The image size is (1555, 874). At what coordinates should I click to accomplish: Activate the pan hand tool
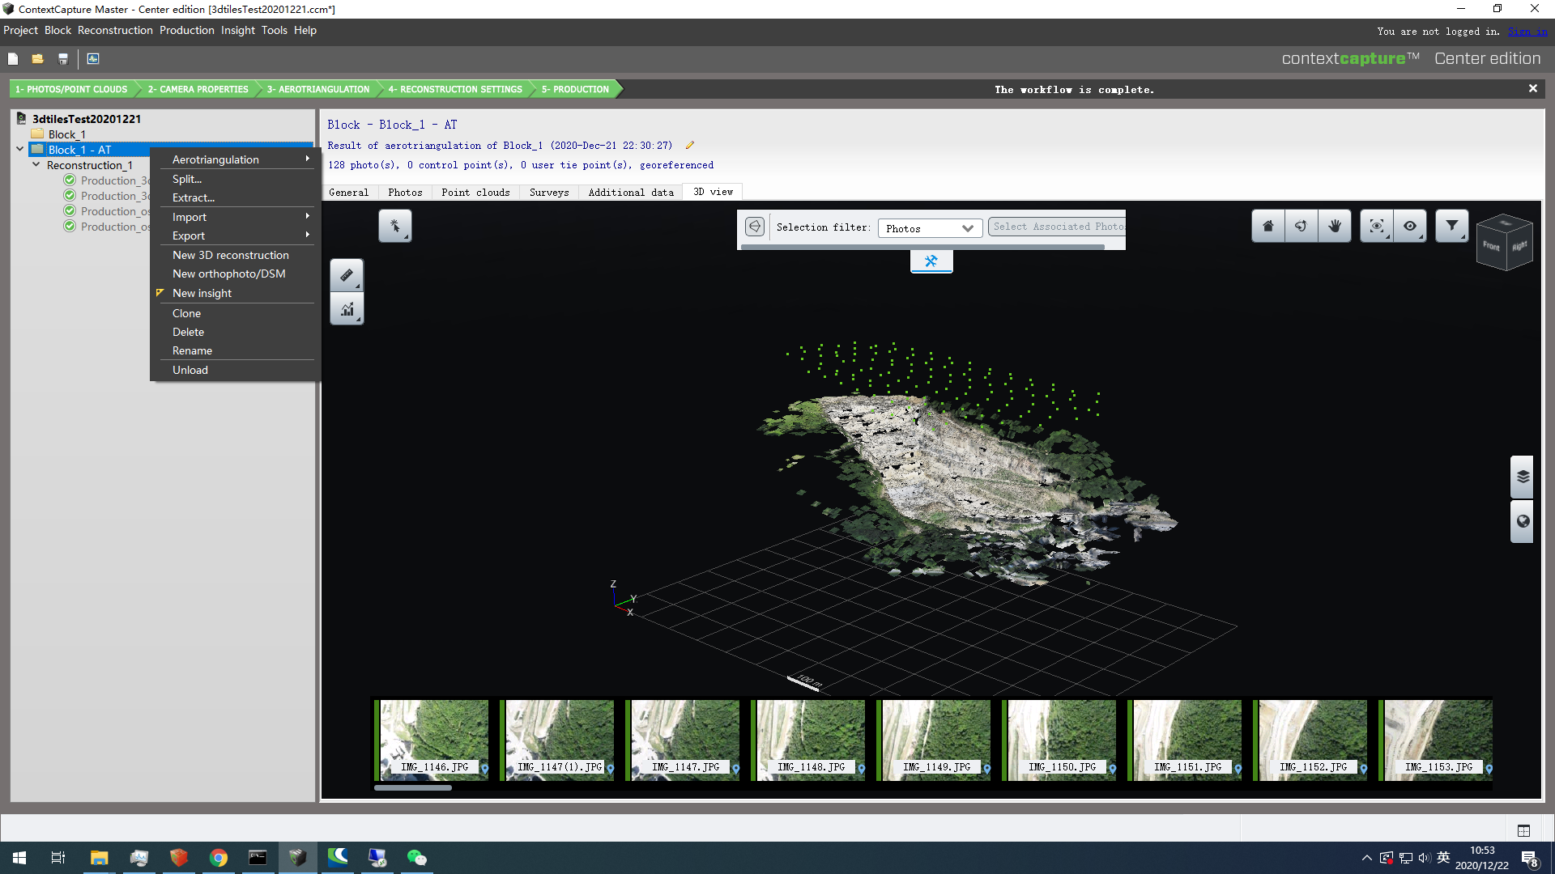1335,226
